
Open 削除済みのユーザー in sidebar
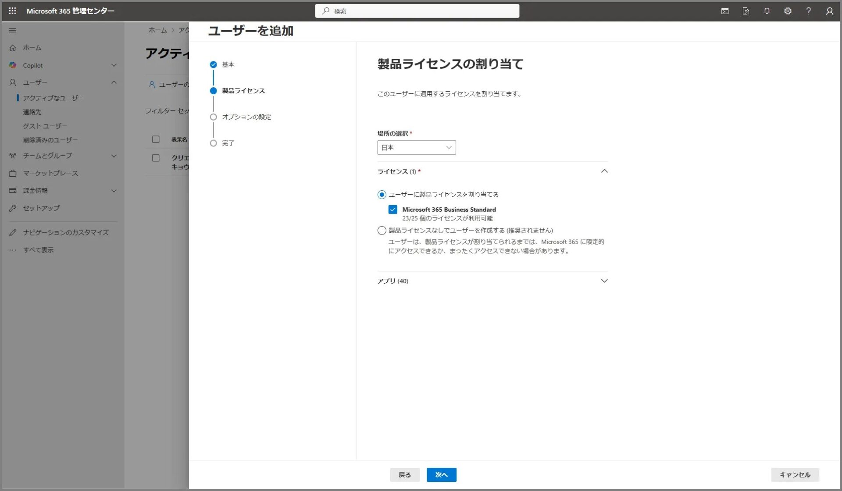50,140
